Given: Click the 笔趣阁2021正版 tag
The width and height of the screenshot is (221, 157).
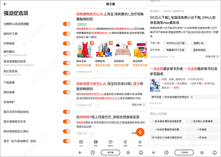Looking at the screenshot, I should pyautogui.click(x=175, y=50).
